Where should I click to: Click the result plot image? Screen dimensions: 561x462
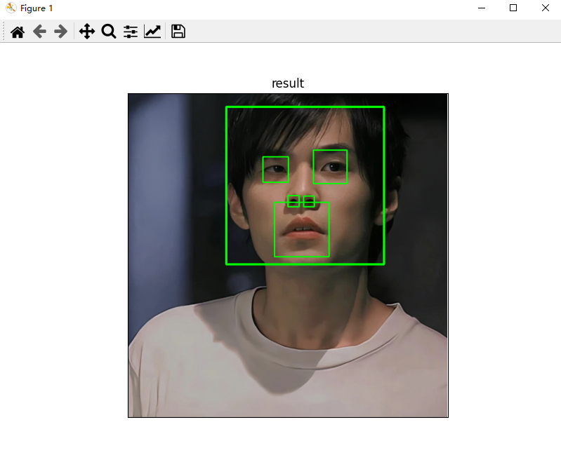click(288, 255)
